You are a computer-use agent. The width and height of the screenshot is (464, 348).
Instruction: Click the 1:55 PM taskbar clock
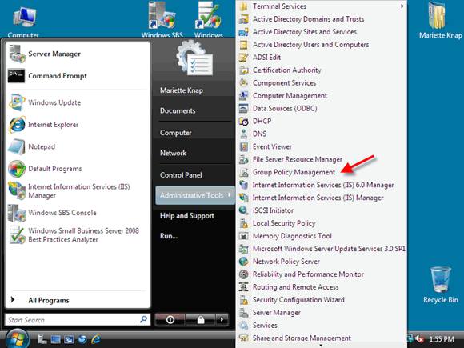(x=442, y=339)
